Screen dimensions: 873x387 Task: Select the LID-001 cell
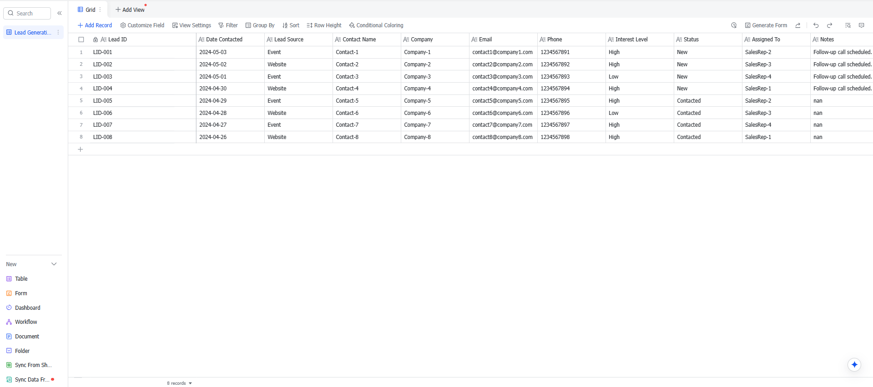tap(143, 52)
